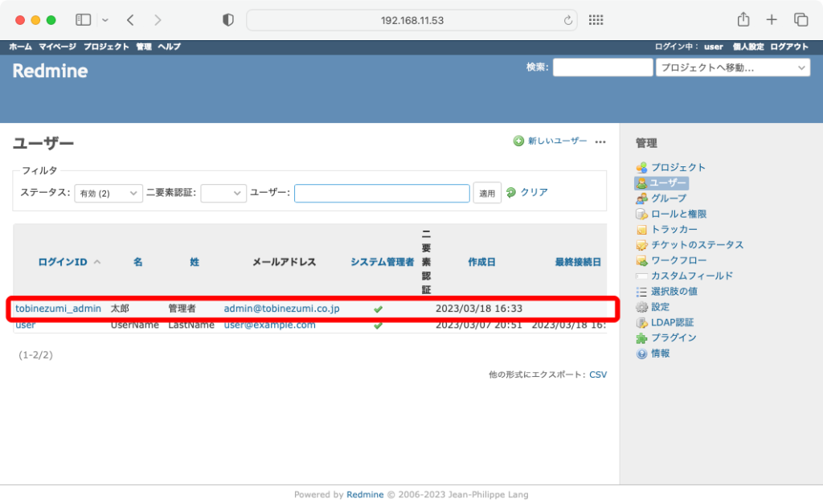Sort by 最終接続日 column header

point(578,262)
